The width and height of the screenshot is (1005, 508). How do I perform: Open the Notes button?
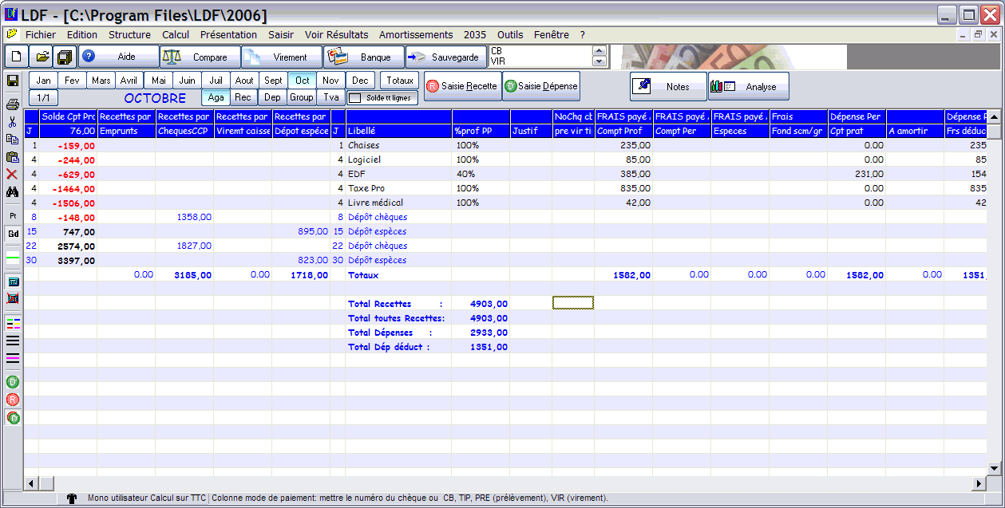[668, 86]
